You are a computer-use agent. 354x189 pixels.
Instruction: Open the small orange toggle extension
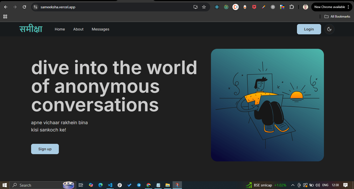(x=245, y=7)
